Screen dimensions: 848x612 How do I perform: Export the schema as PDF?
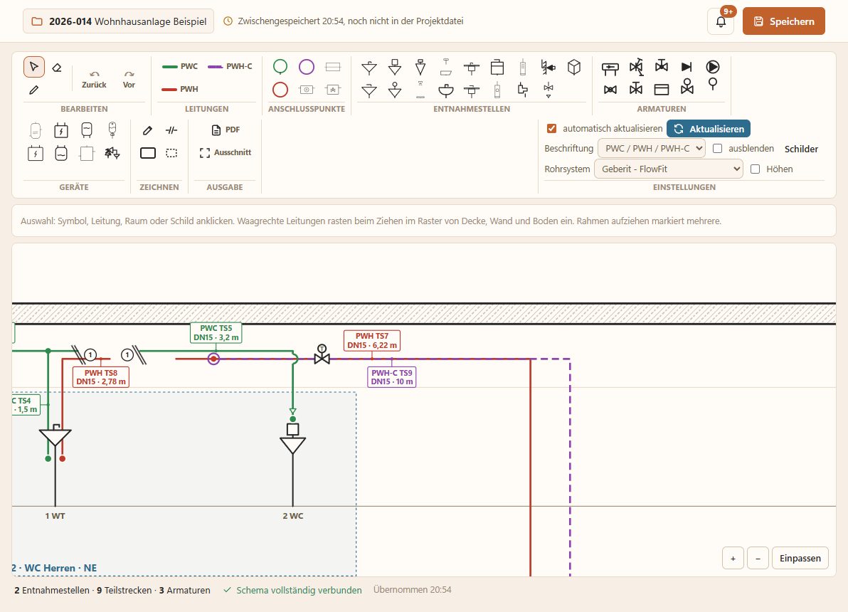point(226,130)
